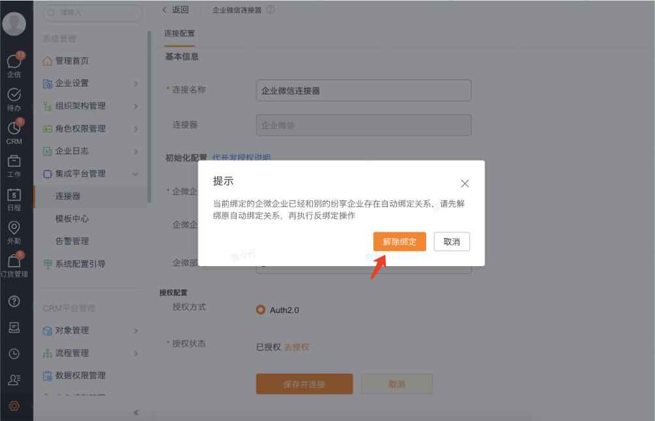Click the 连接名称 input field
The image size is (655, 421).
pos(364,90)
